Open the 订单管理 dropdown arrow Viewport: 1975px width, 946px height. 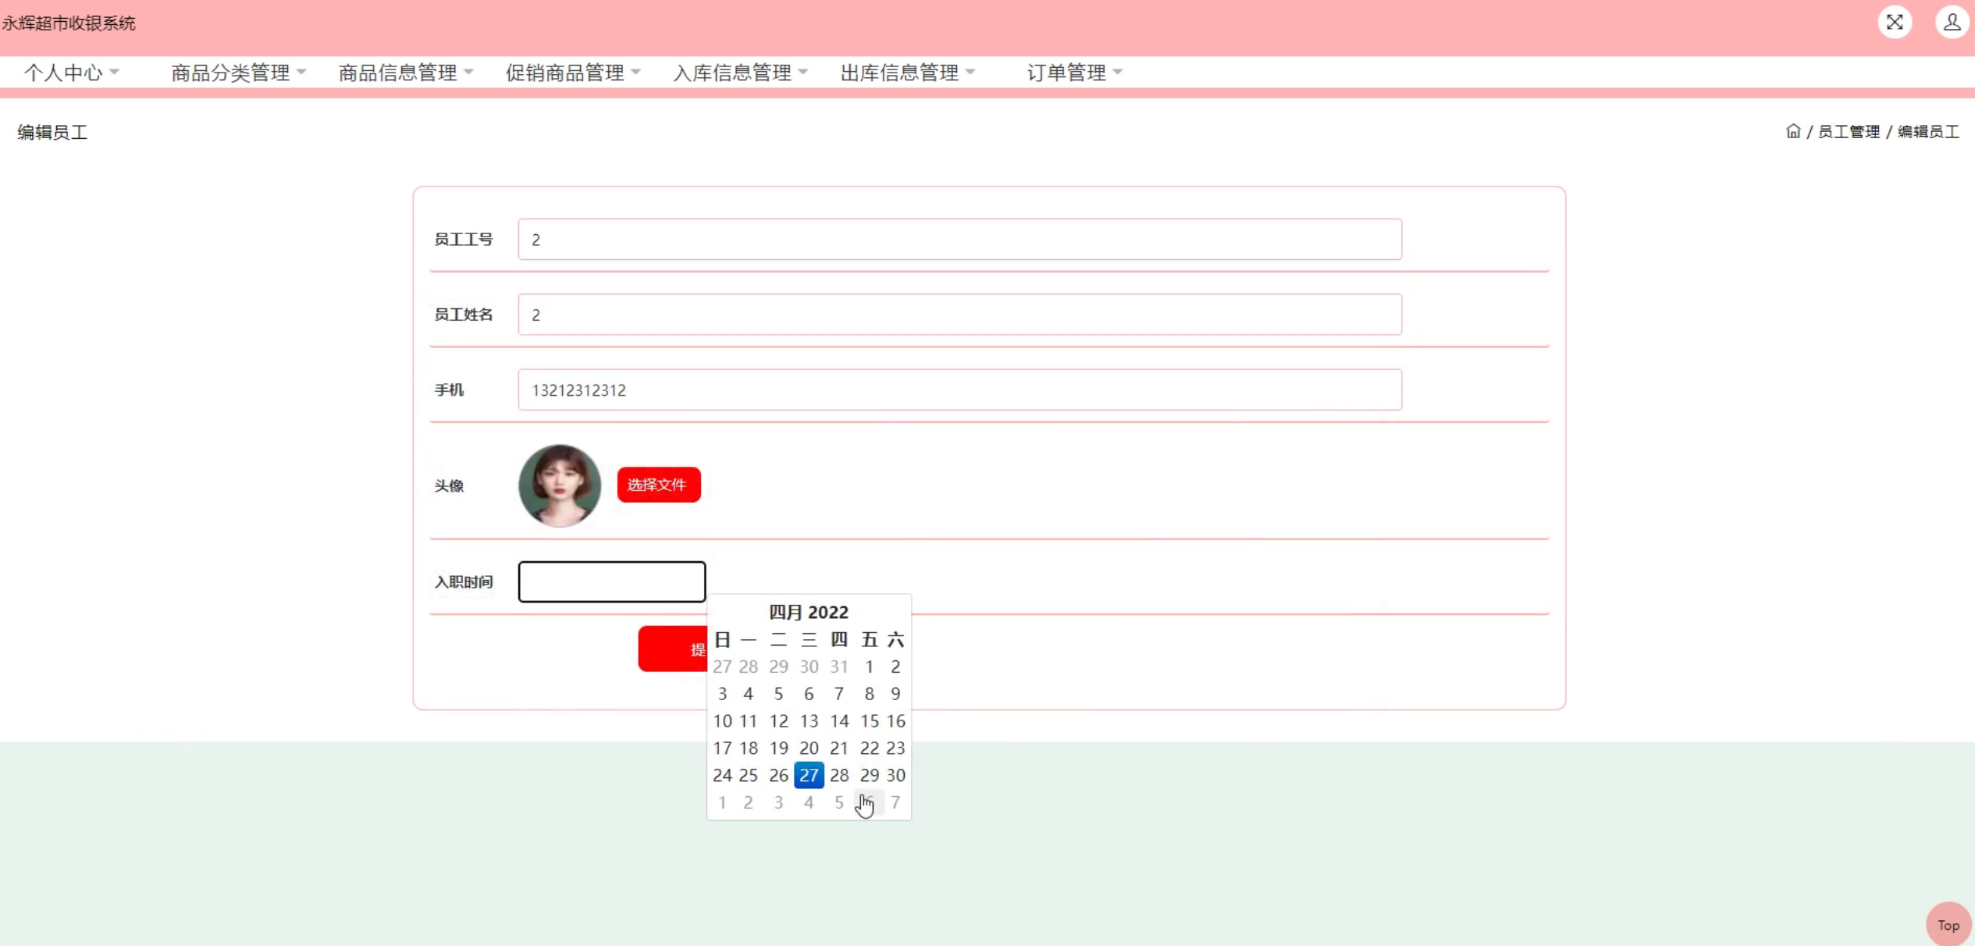pyautogui.click(x=1118, y=72)
